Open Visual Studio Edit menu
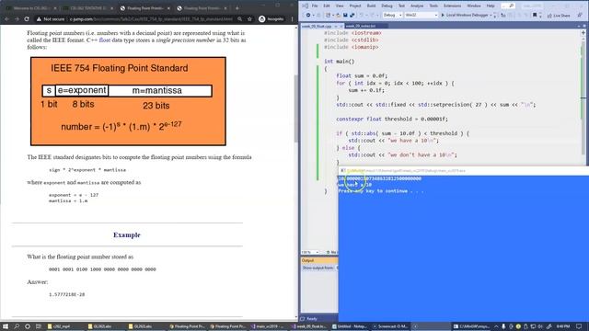The width and height of the screenshot is (589, 331). pos(327,6)
